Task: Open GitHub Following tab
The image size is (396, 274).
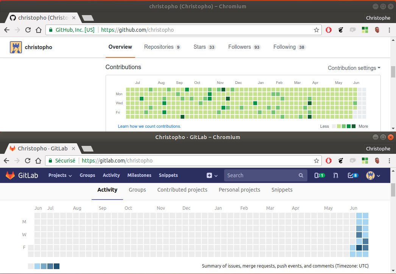Action: pyautogui.click(x=289, y=47)
